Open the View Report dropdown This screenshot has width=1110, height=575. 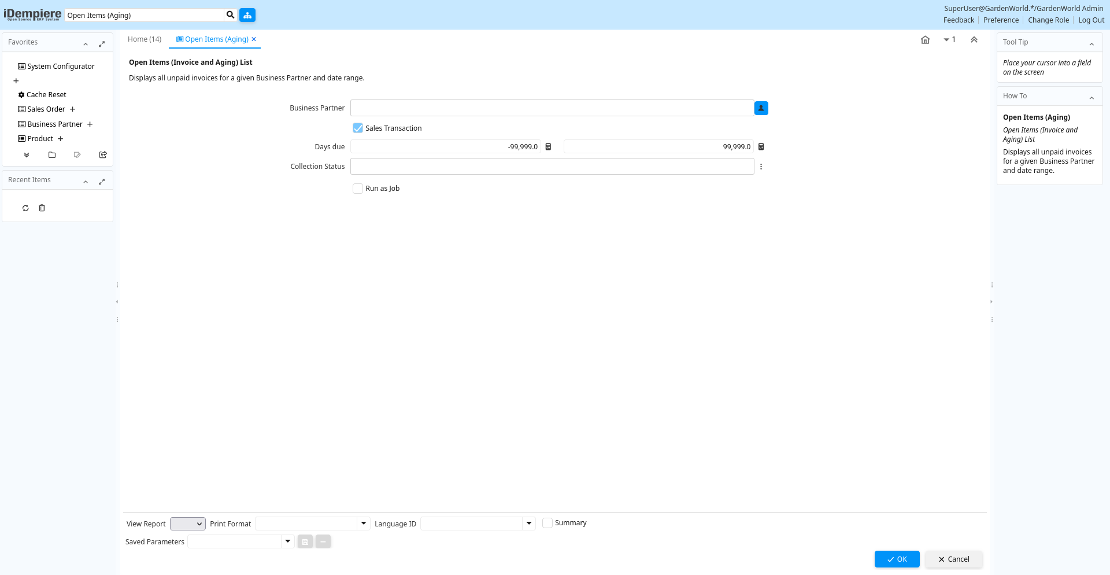pos(188,524)
